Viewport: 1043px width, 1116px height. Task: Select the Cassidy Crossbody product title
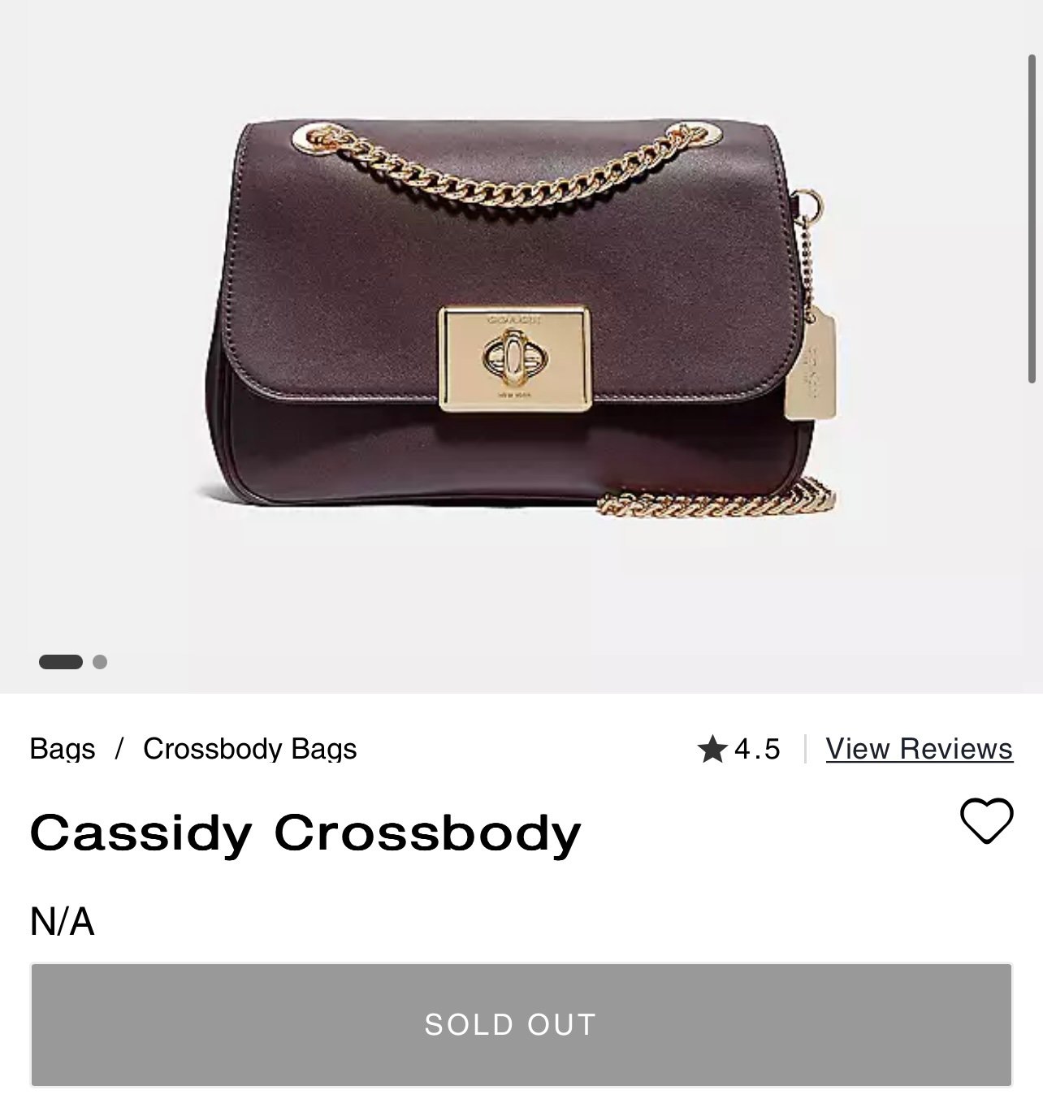[x=305, y=834]
